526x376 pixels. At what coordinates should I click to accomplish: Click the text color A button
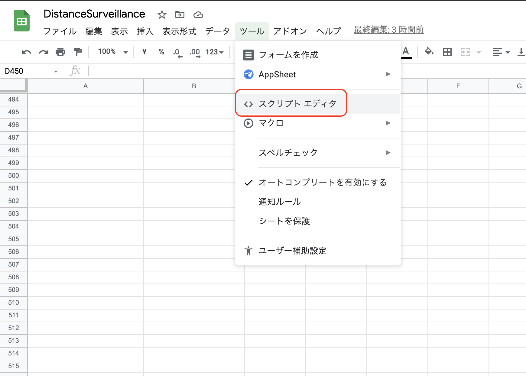(406, 52)
